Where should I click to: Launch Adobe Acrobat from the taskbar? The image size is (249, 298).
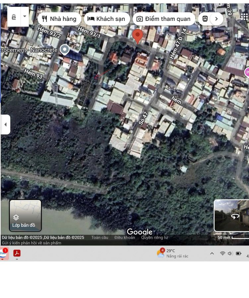[17, 253]
